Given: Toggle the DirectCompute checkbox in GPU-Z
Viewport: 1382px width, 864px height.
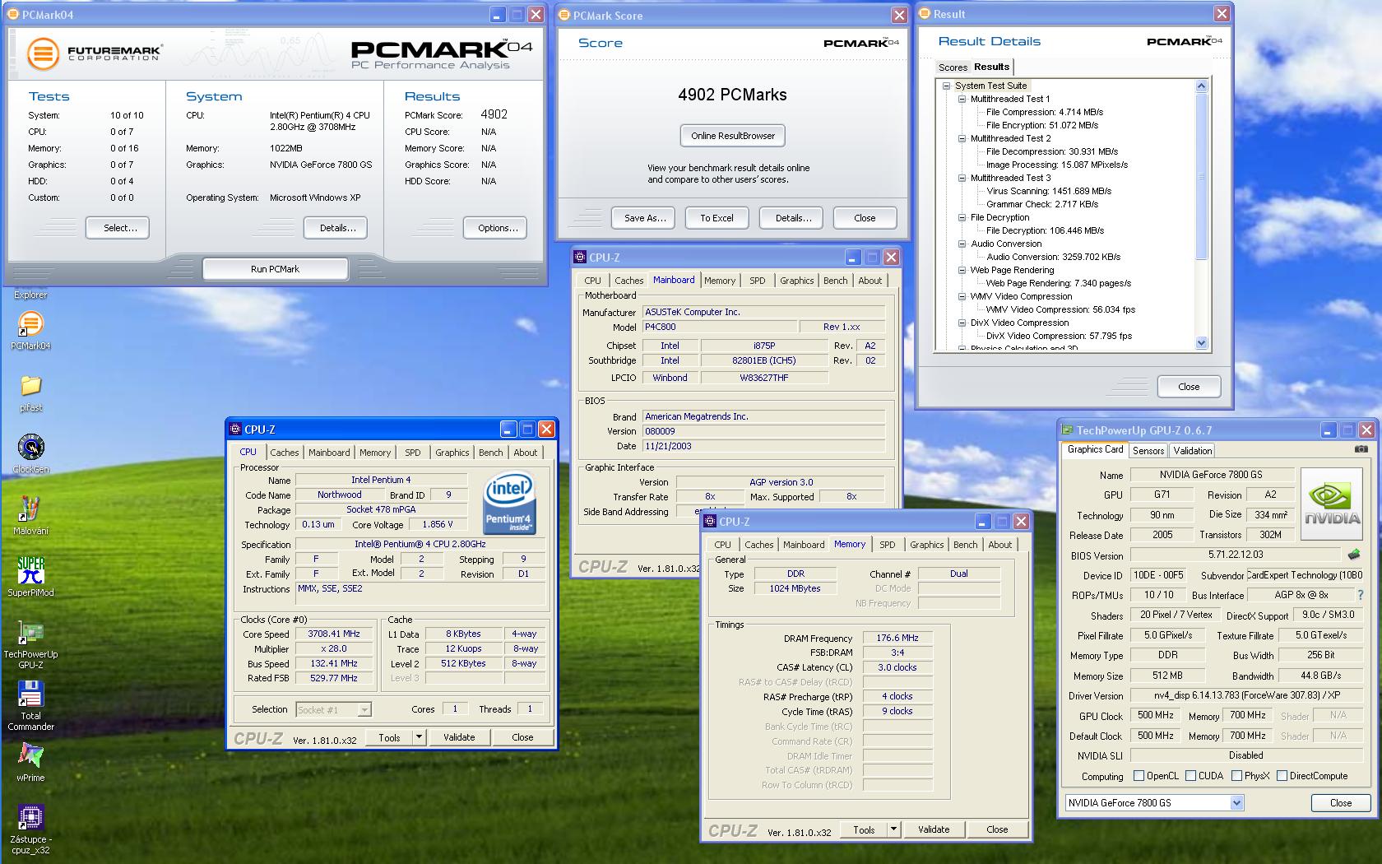Looking at the screenshot, I should point(1282,775).
